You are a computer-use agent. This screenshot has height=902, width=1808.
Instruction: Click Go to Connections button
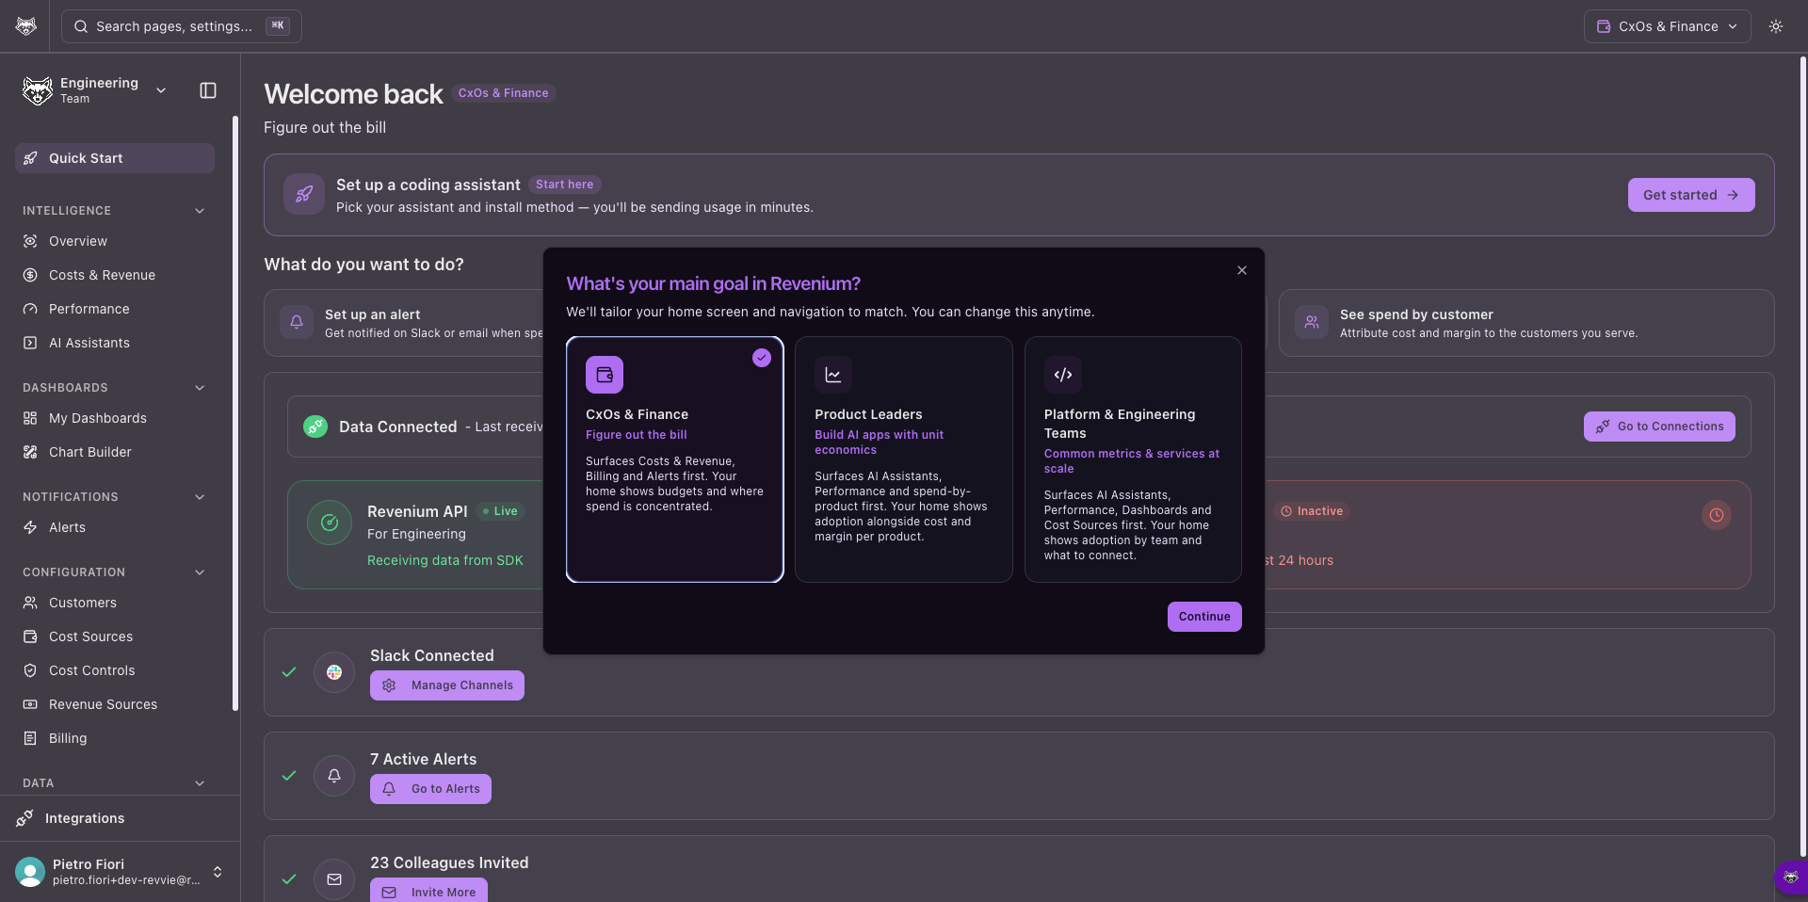pos(1659,427)
